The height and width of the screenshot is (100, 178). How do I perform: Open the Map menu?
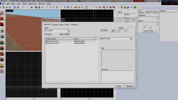tap(13, 4)
